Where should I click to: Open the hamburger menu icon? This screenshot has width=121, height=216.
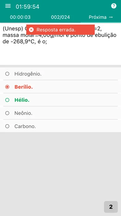[x=8, y=6]
